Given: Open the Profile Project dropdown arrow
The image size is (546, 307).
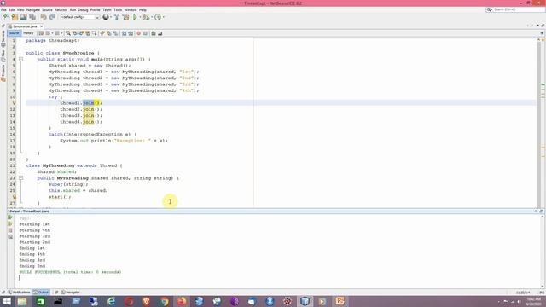Looking at the screenshot, I should click(x=163, y=17).
